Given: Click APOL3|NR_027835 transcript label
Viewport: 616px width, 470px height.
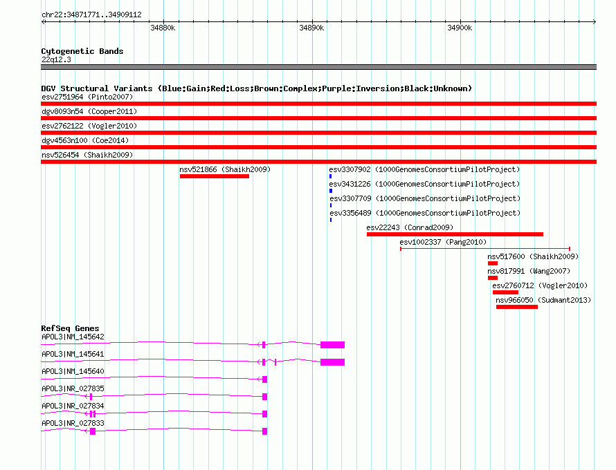Looking at the screenshot, I should (73, 389).
